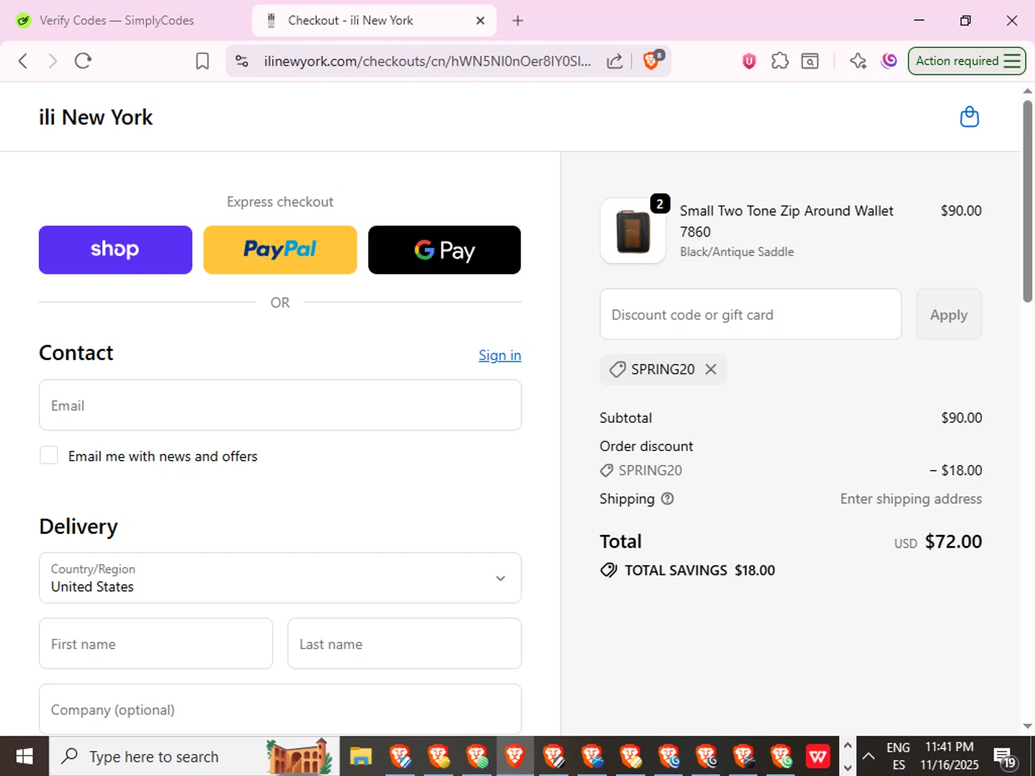Viewport: 1035px width, 776px height.
Task: Select the Checkout - ili New York tab
Action: [373, 21]
